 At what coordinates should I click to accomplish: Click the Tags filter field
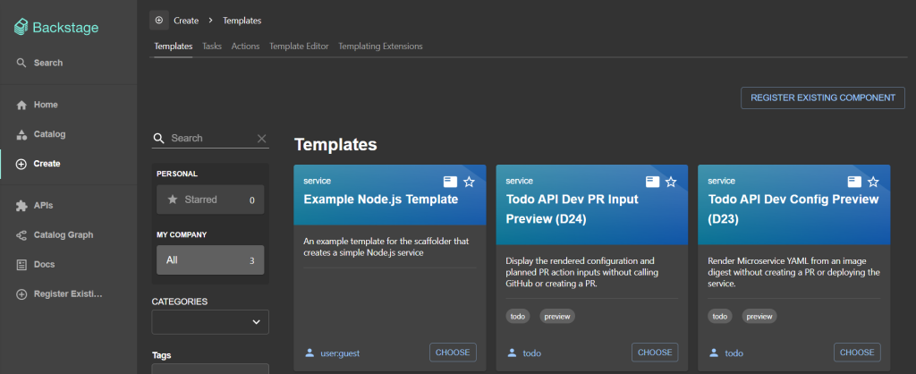210,369
